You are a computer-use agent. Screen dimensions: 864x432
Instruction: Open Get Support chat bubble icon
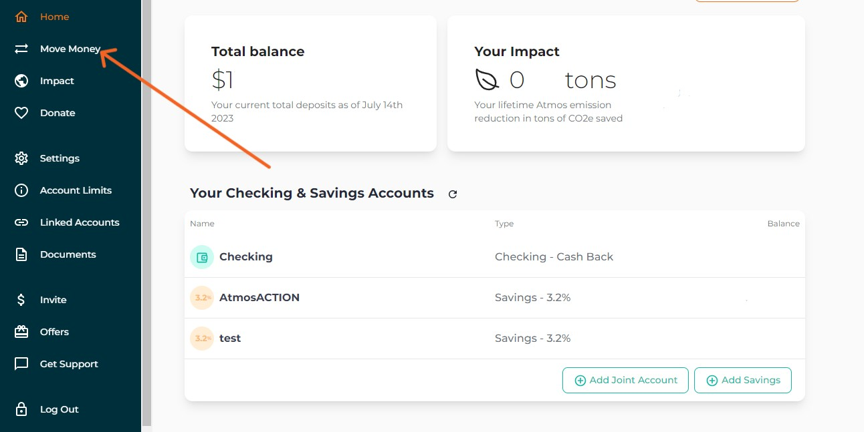click(21, 363)
